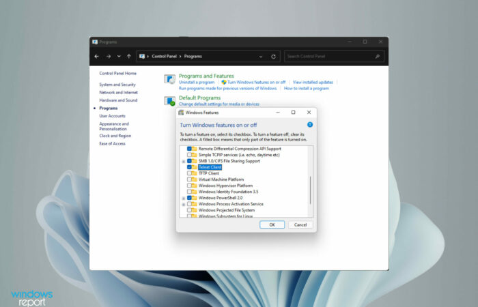Open Clock and Region category

(x=115, y=136)
